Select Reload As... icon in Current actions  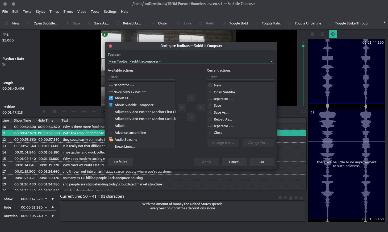point(210,119)
